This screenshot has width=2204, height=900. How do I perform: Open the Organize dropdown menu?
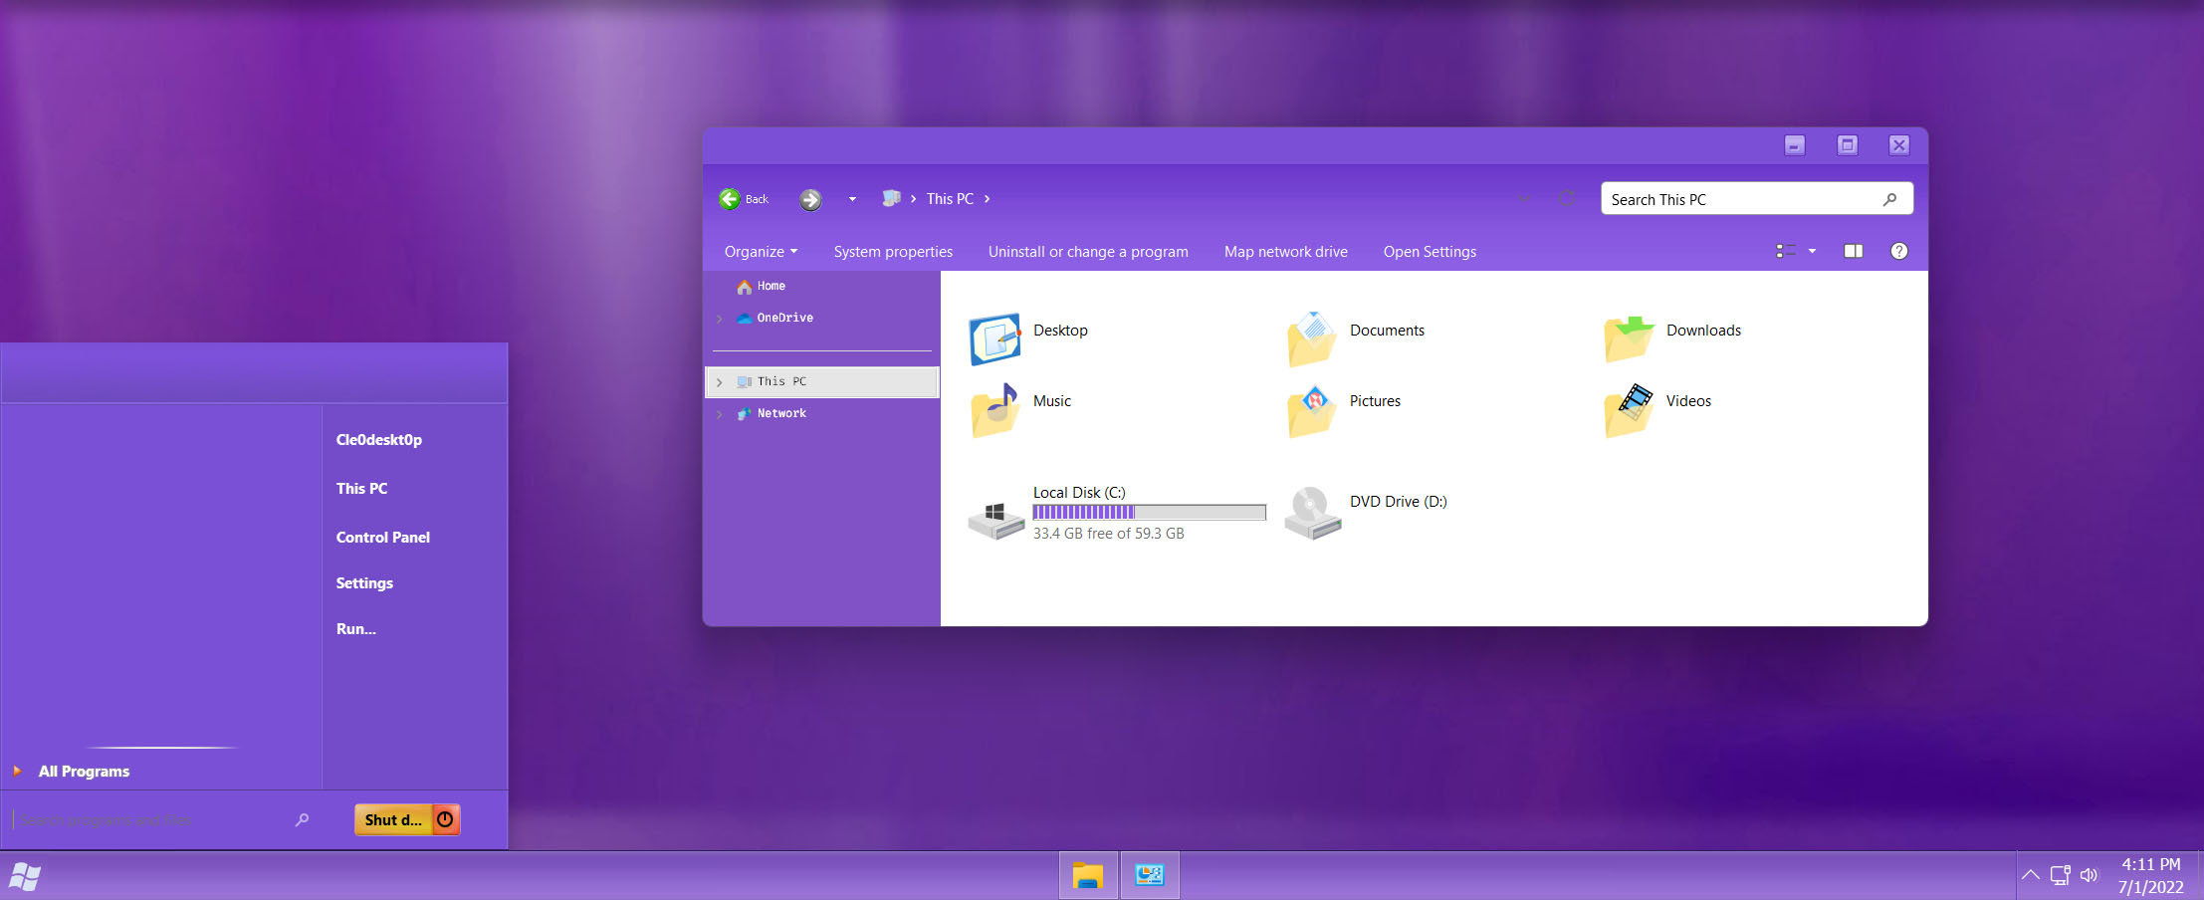coord(760,251)
